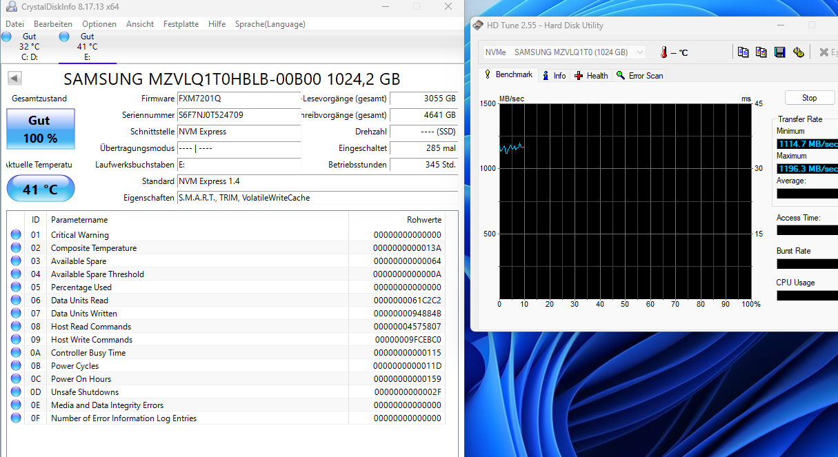Click the HD Tune Minimum value 1114.7 MB/sec
The height and width of the screenshot is (457, 838).
[808, 144]
